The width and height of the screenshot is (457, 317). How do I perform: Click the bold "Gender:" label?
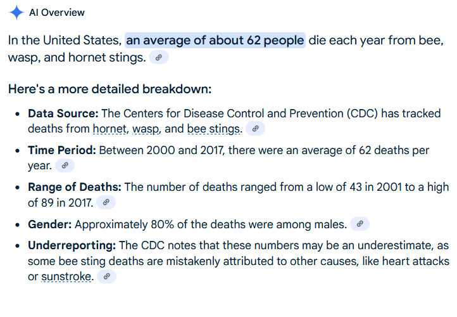[x=49, y=224]
